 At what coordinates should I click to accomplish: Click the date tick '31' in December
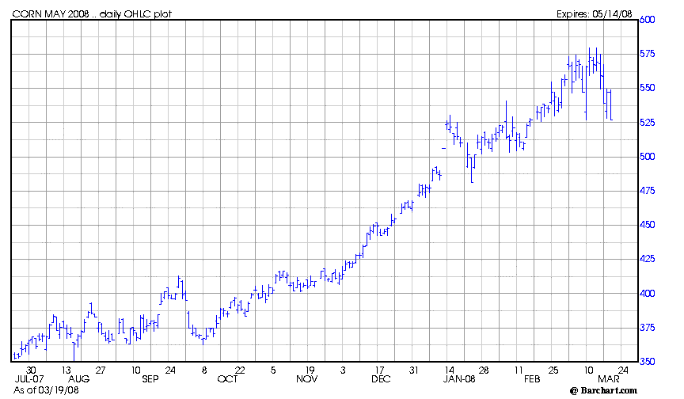pyautogui.click(x=413, y=370)
